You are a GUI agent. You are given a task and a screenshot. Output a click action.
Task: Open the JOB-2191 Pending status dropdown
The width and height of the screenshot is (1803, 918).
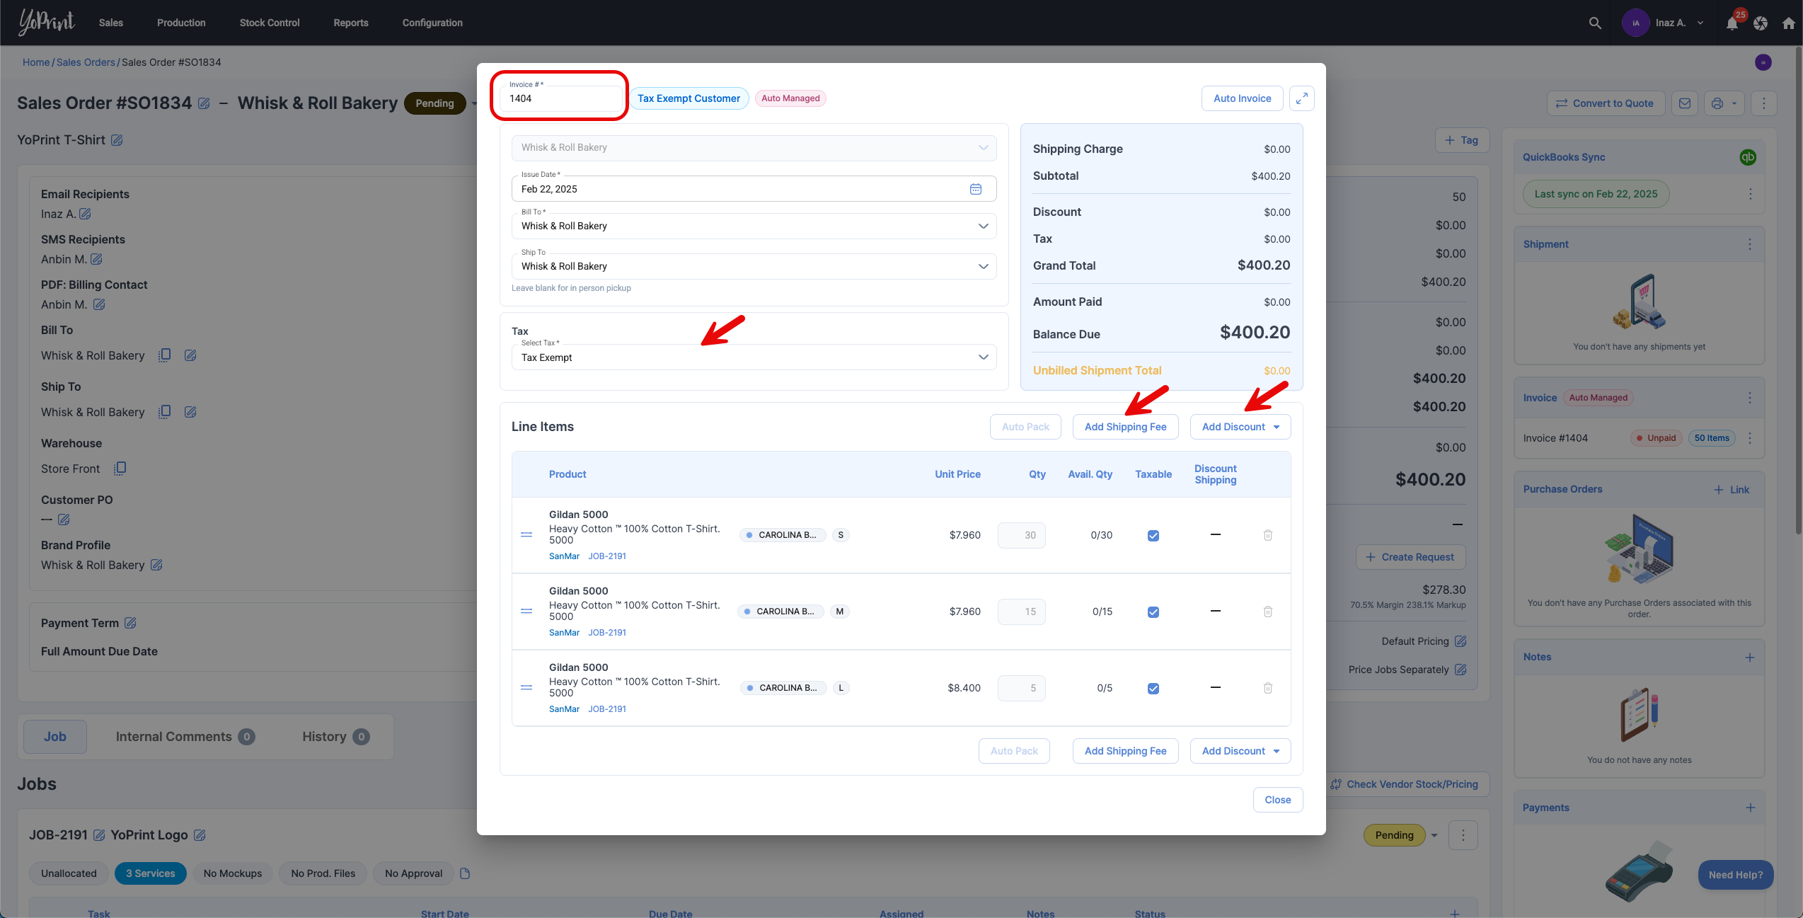[1434, 835]
